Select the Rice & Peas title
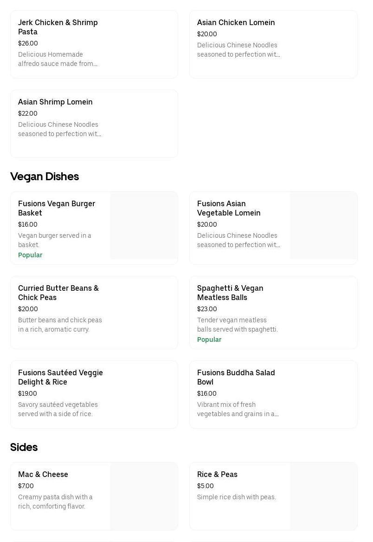 pyautogui.click(x=217, y=474)
